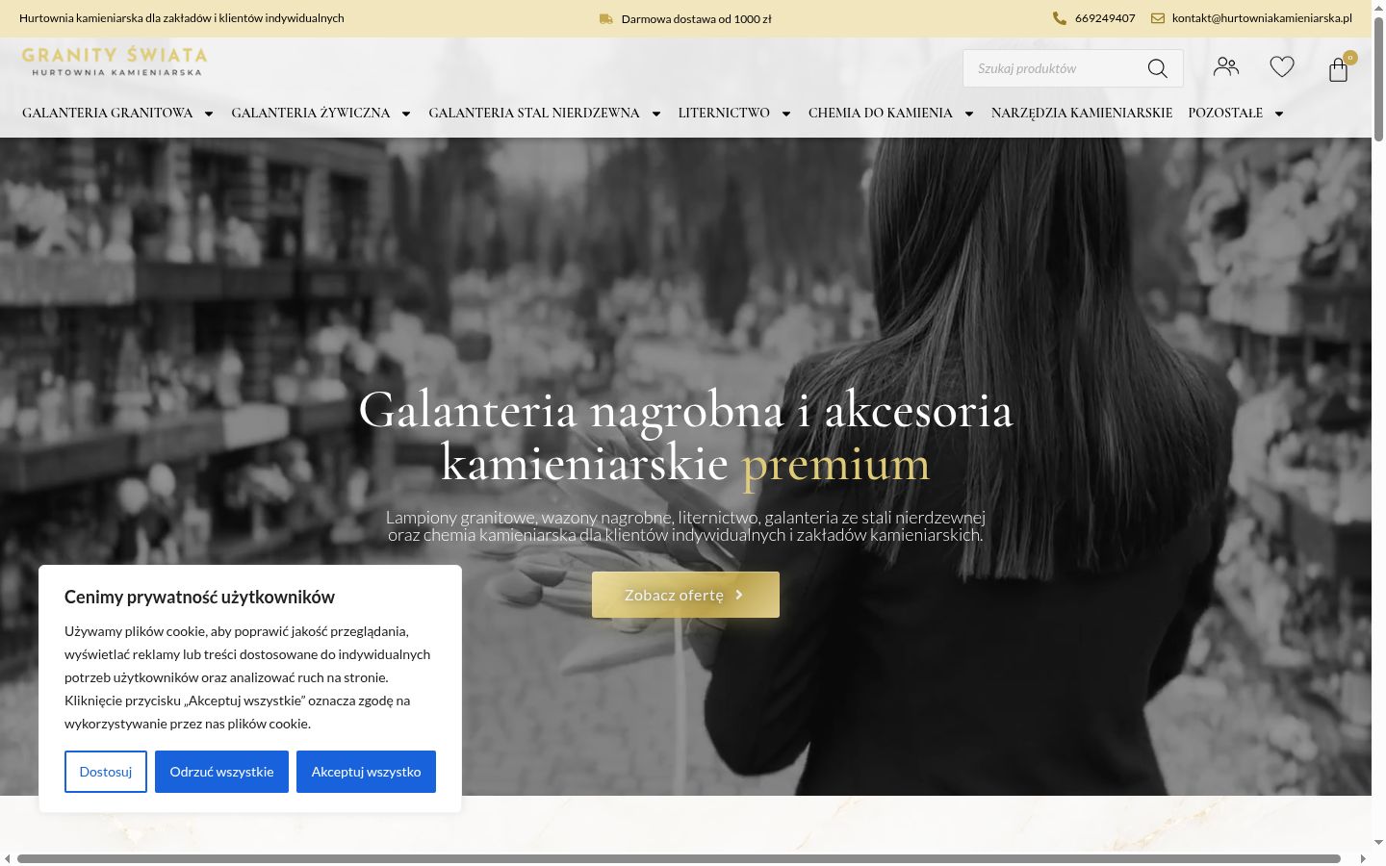Image resolution: width=1386 pixels, height=866 pixels.
Task: Click the delivery truck icon
Action: [x=606, y=18]
